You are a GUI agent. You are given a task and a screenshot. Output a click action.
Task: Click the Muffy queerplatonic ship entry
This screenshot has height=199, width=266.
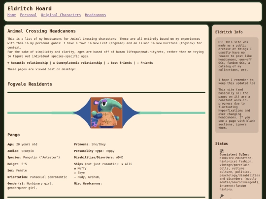tap(80, 169)
